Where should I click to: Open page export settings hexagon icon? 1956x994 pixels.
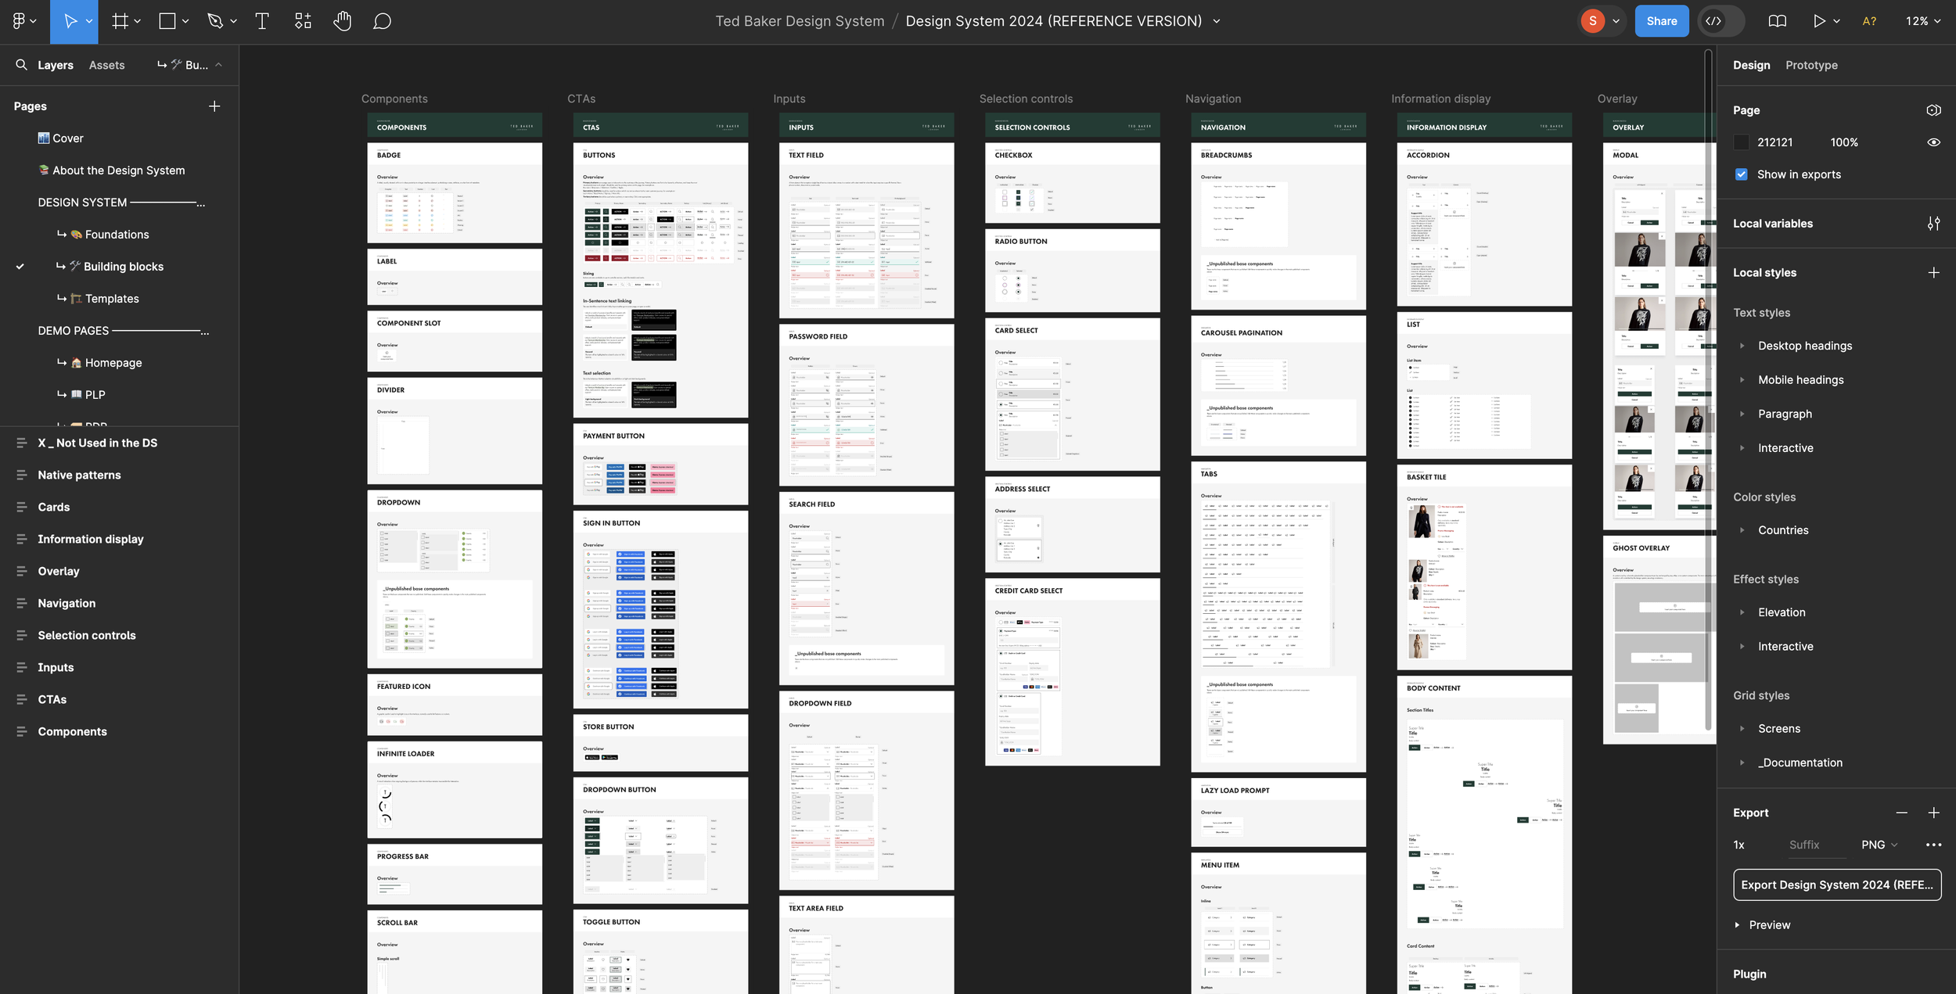click(1933, 110)
